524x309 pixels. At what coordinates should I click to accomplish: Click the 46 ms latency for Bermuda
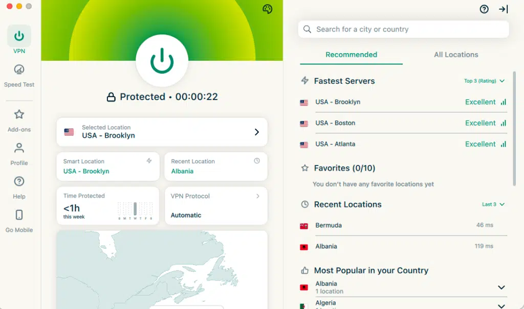pos(485,225)
